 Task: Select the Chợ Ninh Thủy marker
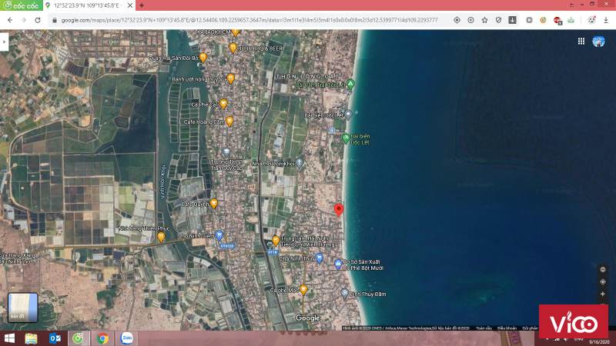pyautogui.click(x=320, y=258)
